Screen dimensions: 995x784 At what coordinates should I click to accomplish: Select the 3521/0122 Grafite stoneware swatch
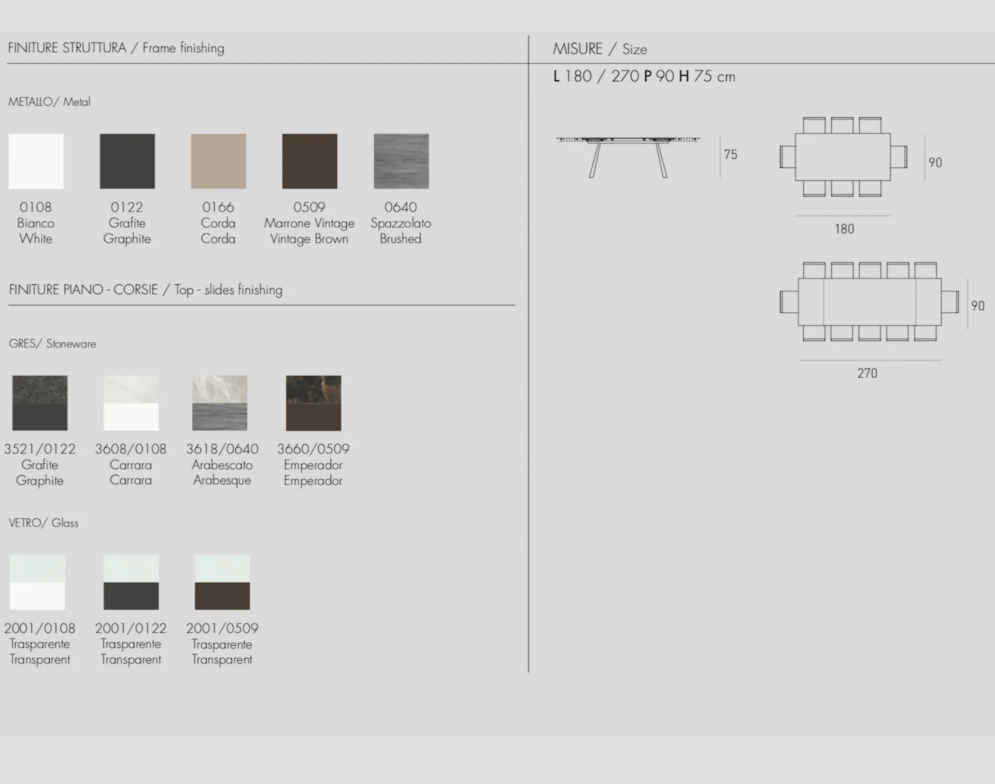coord(40,403)
